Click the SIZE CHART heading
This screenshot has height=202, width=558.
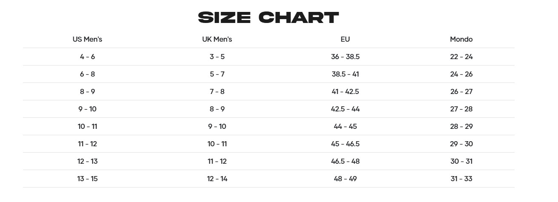coord(268,18)
